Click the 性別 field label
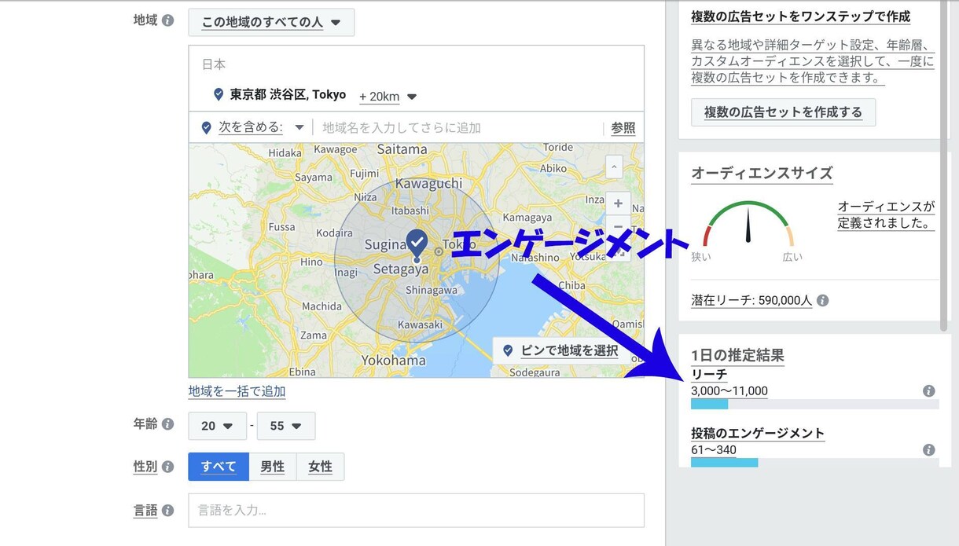The height and width of the screenshot is (546, 959). point(145,467)
